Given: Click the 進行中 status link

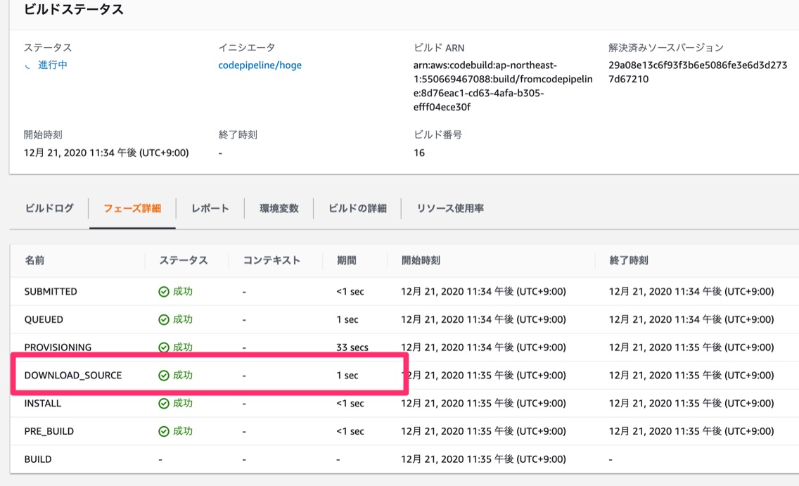Looking at the screenshot, I should (x=53, y=65).
